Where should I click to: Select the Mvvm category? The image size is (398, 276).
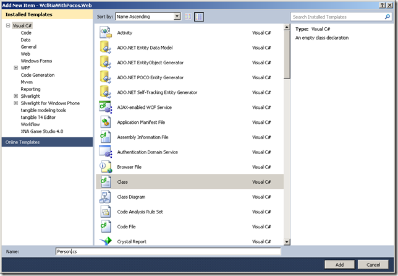point(27,82)
